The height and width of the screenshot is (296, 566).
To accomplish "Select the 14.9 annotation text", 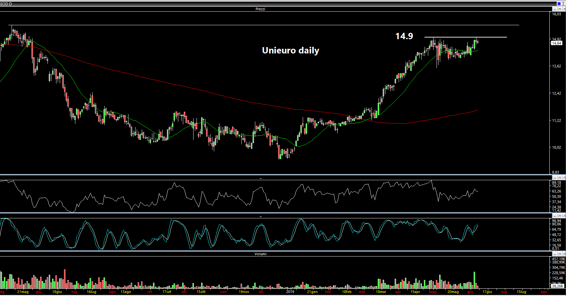I will click(404, 36).
